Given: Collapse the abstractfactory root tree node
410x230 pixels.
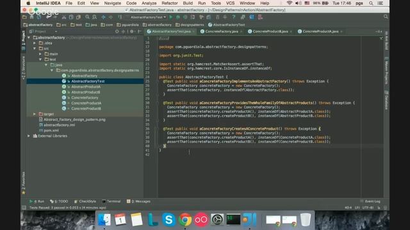Looking at the screenshot, I should pos(29,38).
